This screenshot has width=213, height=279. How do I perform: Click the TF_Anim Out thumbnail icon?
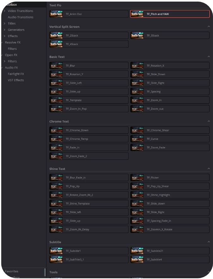pyautogui.click(x=56, y=14)
